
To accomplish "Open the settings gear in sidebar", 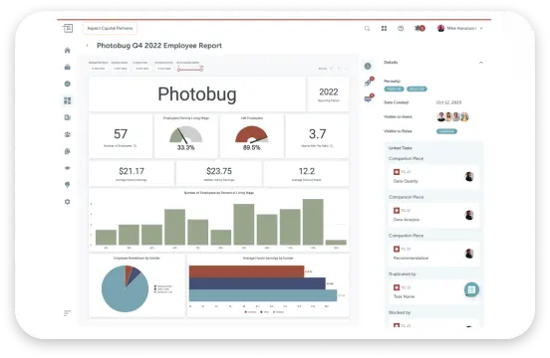I will [x=68, y=202].
